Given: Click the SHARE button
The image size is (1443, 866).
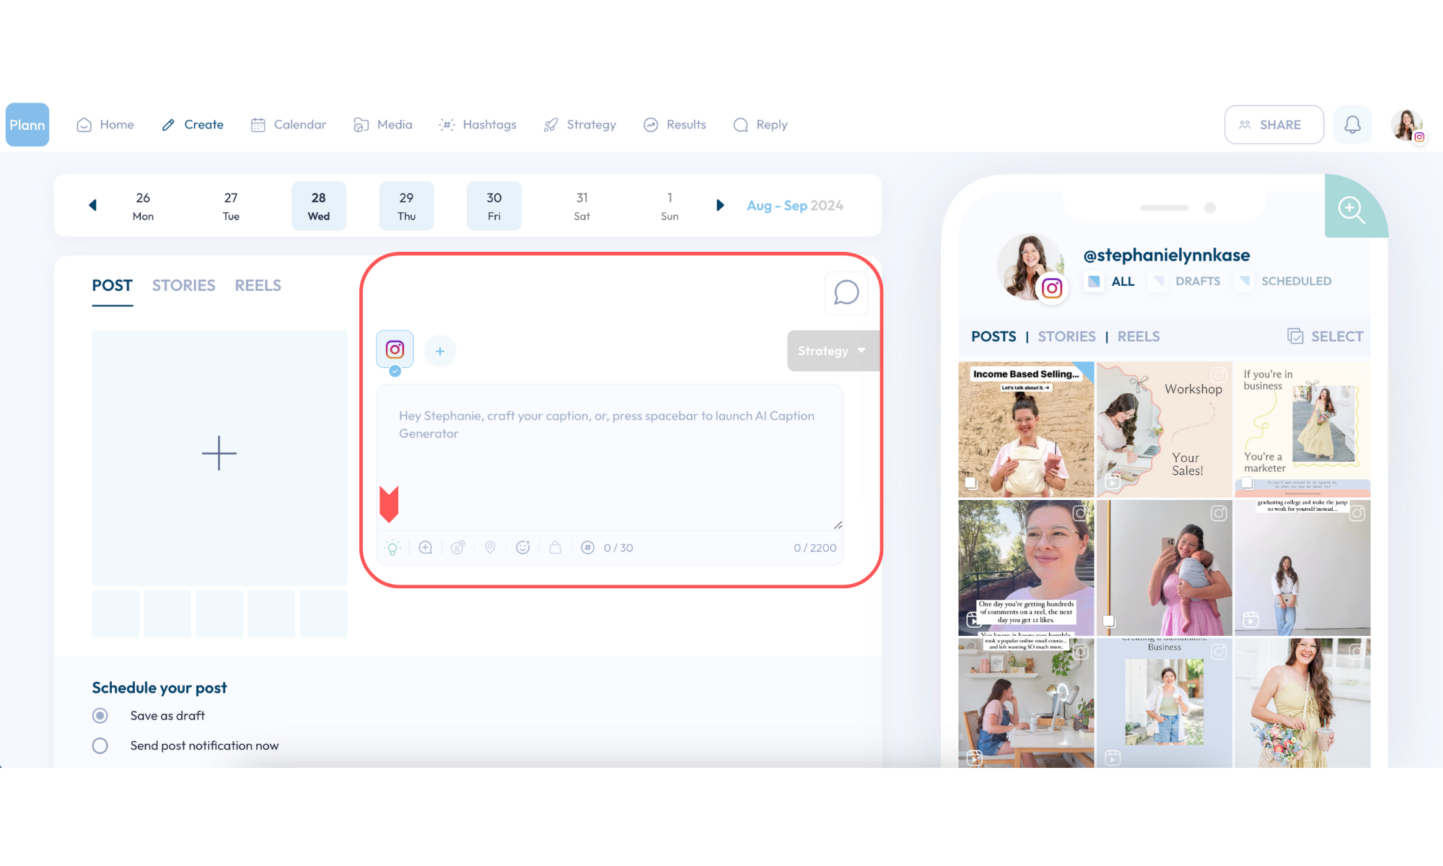Looking at the screenshot, I should pos(1273,125).
